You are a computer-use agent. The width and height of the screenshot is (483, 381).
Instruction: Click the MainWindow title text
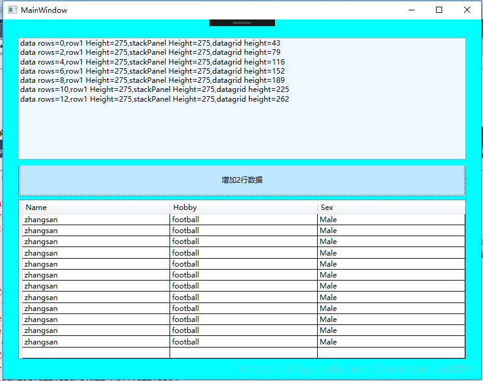tap(44, 10)
